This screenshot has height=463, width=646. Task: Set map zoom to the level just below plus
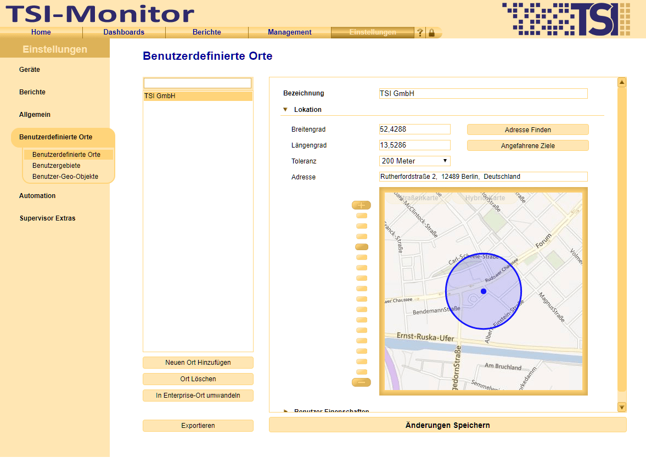click(362, 216)
